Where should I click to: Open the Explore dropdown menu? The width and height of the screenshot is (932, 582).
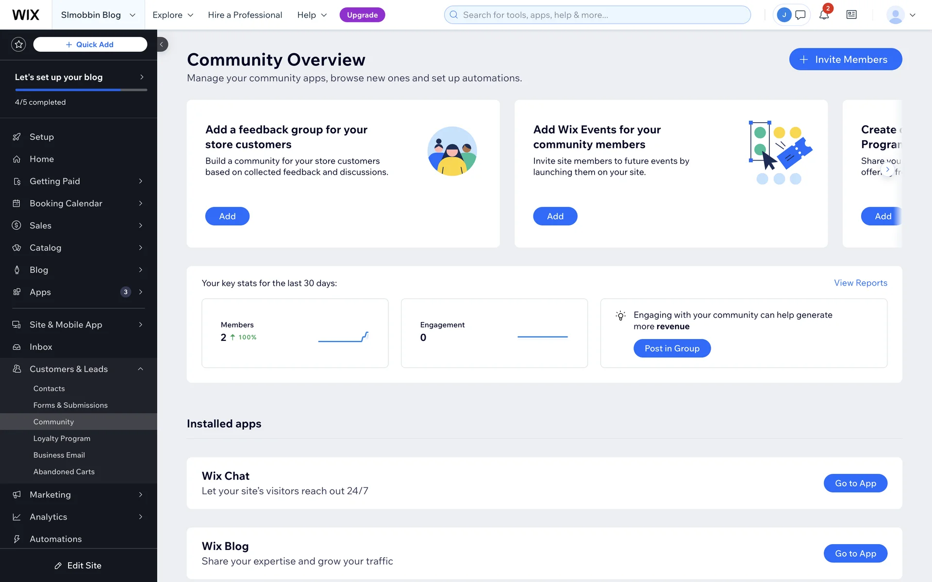point(173,15)
